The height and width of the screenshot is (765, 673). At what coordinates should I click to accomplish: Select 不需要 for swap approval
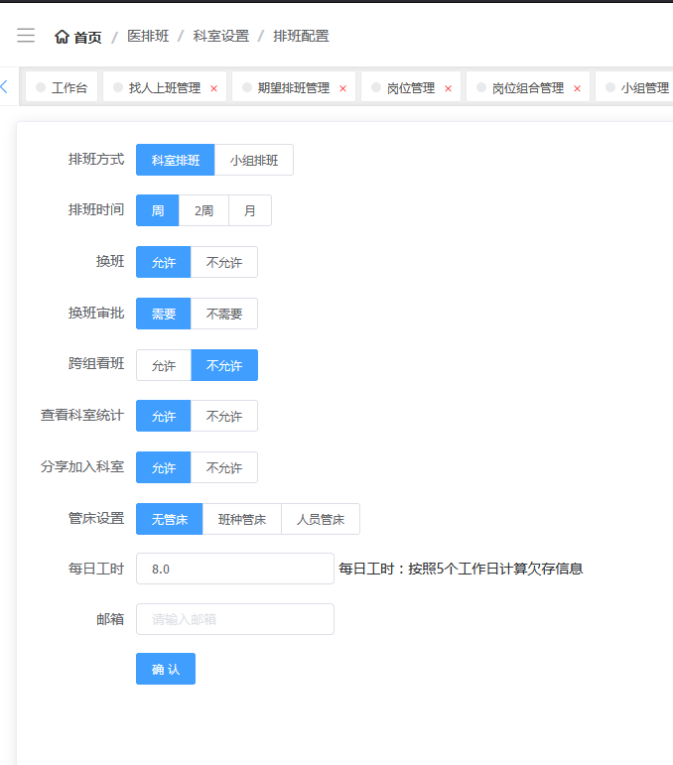click(x=224, y=314)
